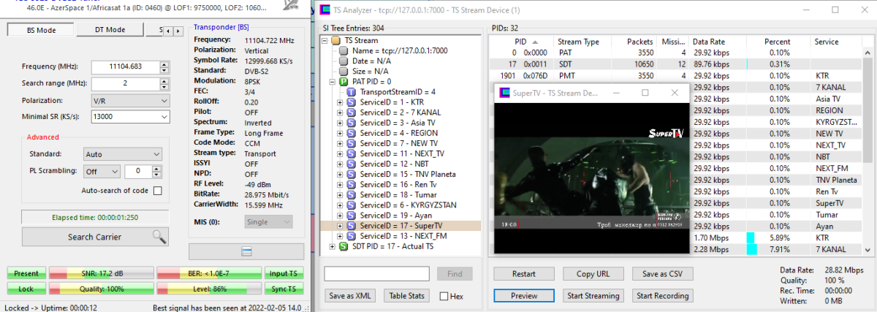Click the S icon beside Ren Tv service
877x312 pixels.
tap(352, 185)
